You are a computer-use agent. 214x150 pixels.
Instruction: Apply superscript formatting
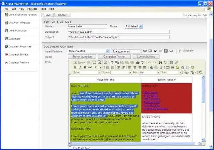coord(101,67)
